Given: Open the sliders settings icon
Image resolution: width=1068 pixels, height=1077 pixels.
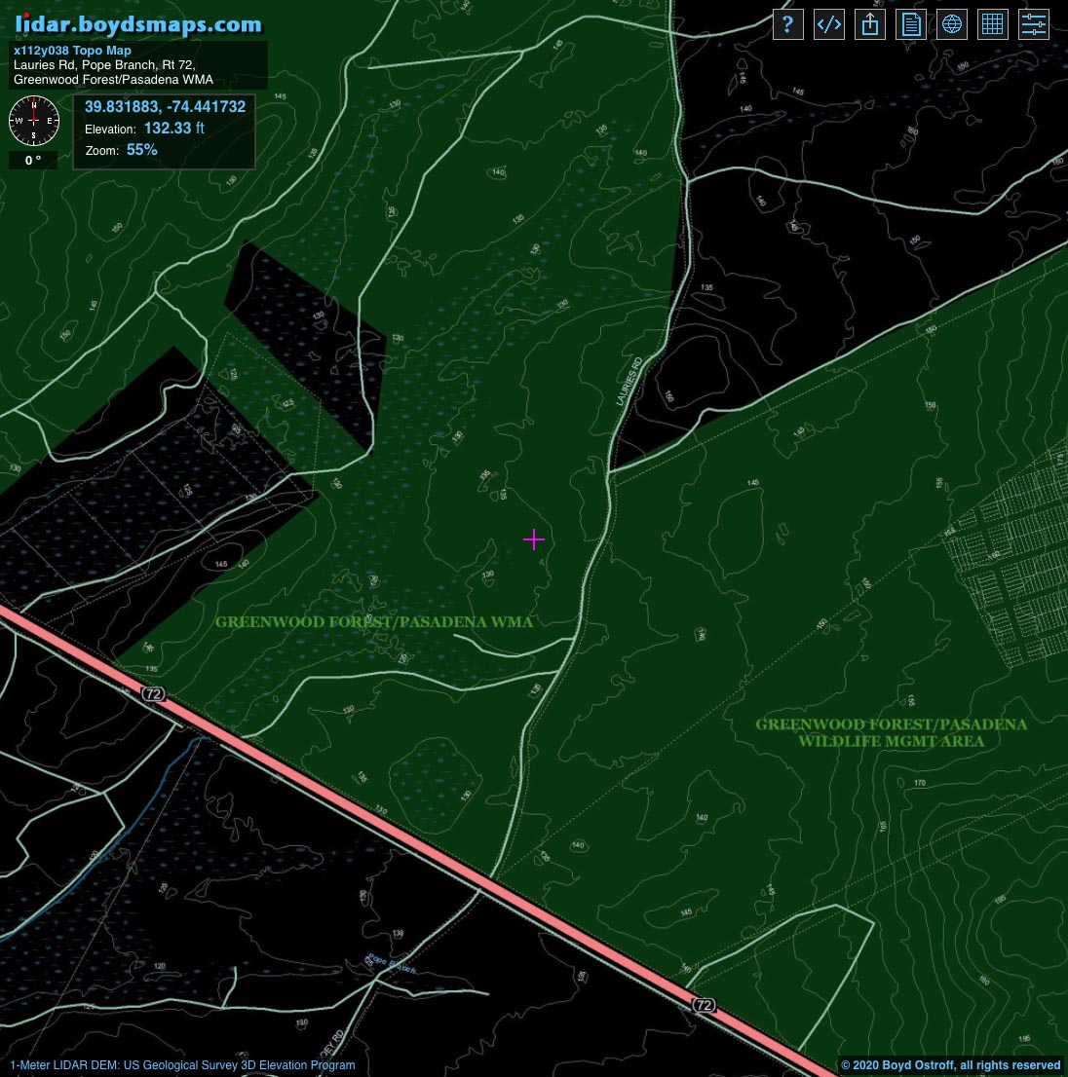Looking at the screenshot, I should coord(1033,24).
